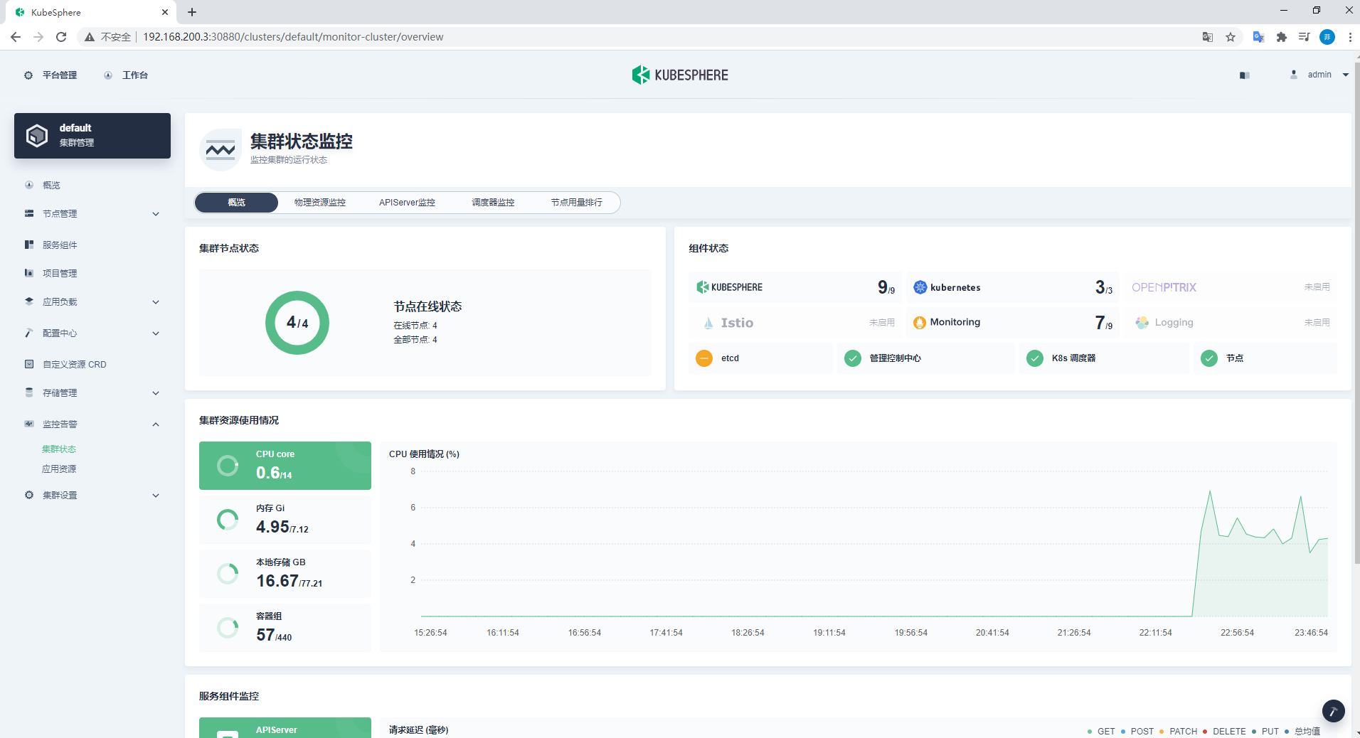Open the 平台管理 gear icon
1360x738 pixels.
(x=28, y=75)
